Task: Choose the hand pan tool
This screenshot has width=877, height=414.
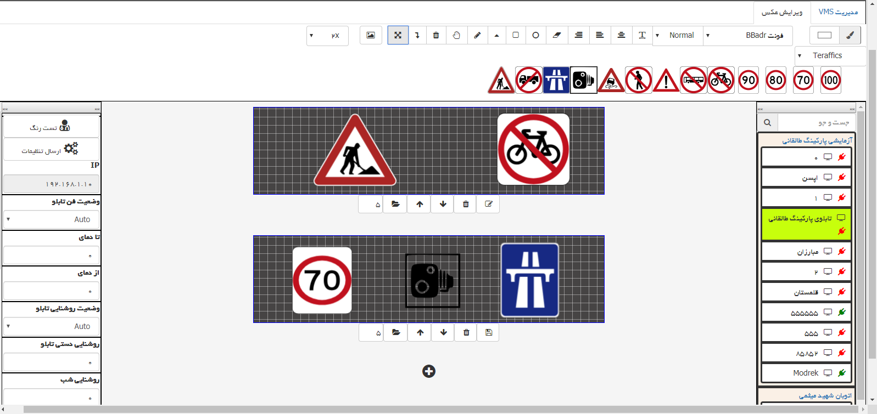Action: pos(456,35)
